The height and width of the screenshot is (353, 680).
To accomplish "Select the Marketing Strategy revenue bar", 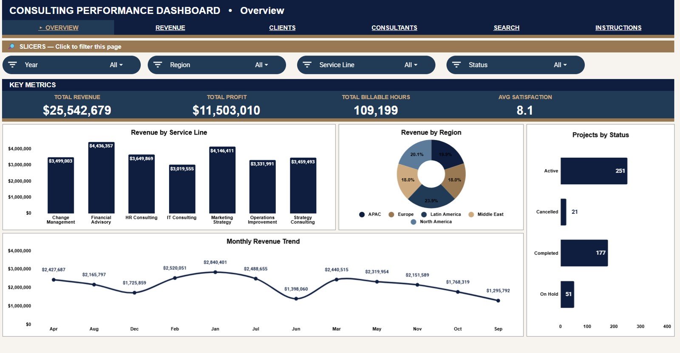I will tap(222, 180).
